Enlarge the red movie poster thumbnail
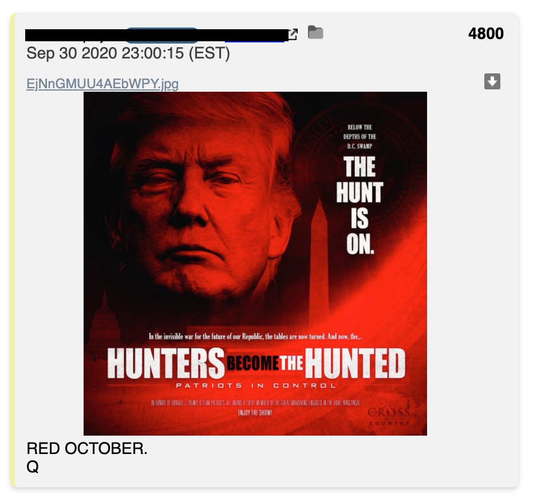The image size is (537, 501). pyautogui.click(x=255, y=263)
